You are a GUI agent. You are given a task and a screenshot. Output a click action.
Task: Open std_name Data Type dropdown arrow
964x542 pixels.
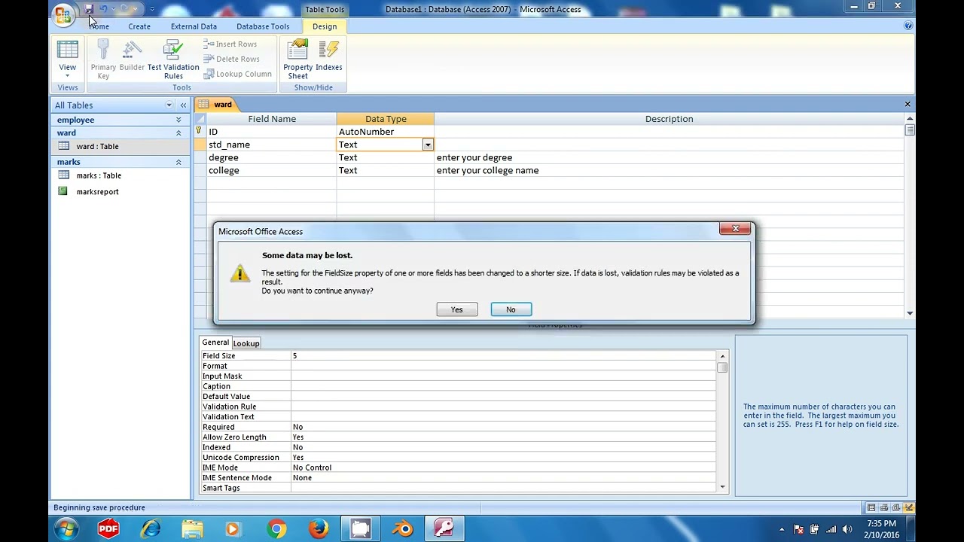click(x=427, y=145)
